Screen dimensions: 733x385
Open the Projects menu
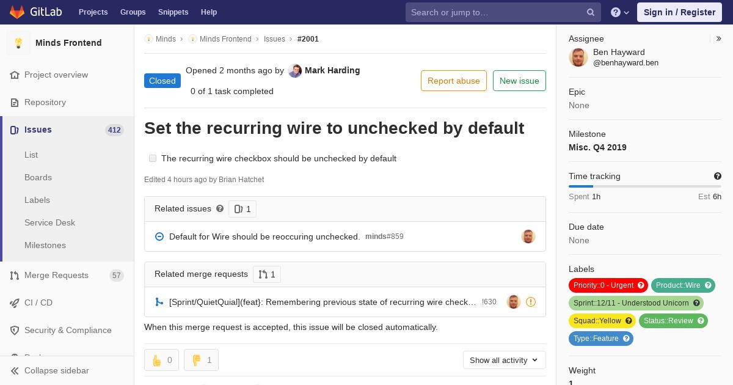[x=93, y=12]
